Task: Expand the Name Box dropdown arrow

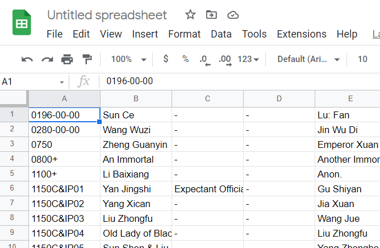Action: (62, 82)
